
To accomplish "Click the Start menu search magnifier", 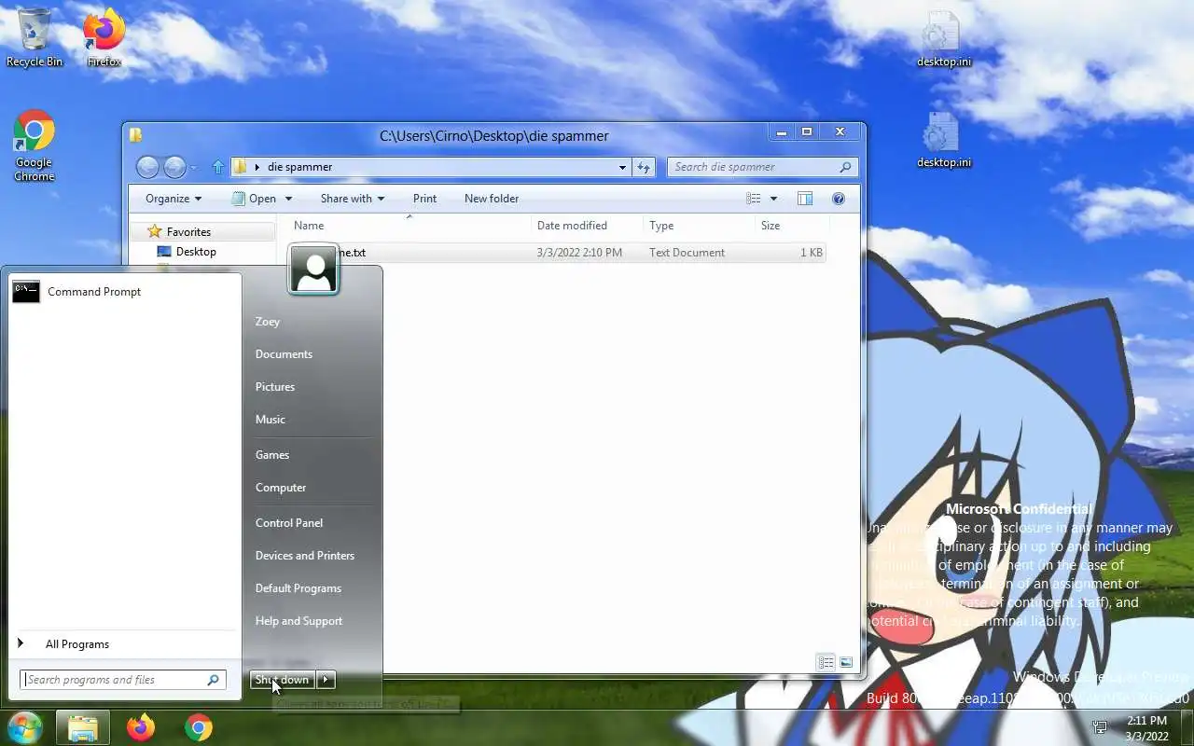I will [x=213, y=680].
